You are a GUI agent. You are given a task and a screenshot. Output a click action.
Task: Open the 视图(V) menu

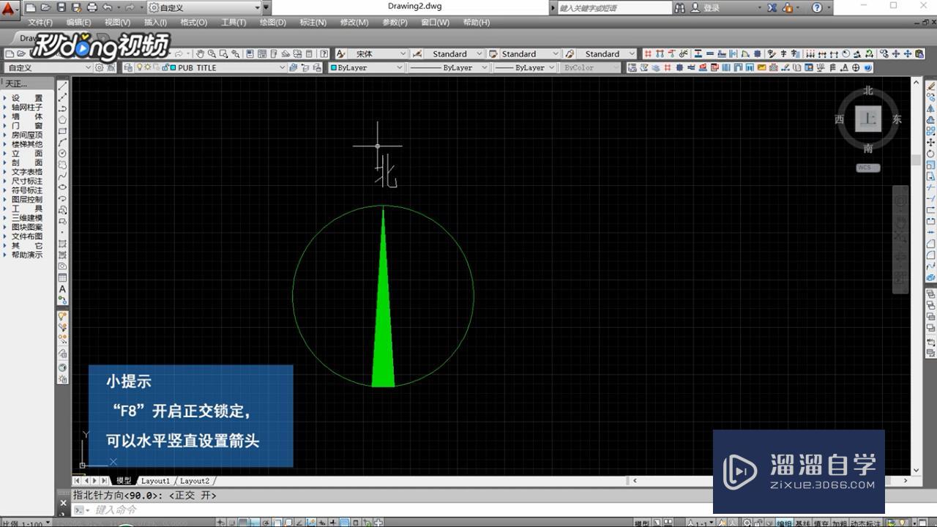point(117,23)
